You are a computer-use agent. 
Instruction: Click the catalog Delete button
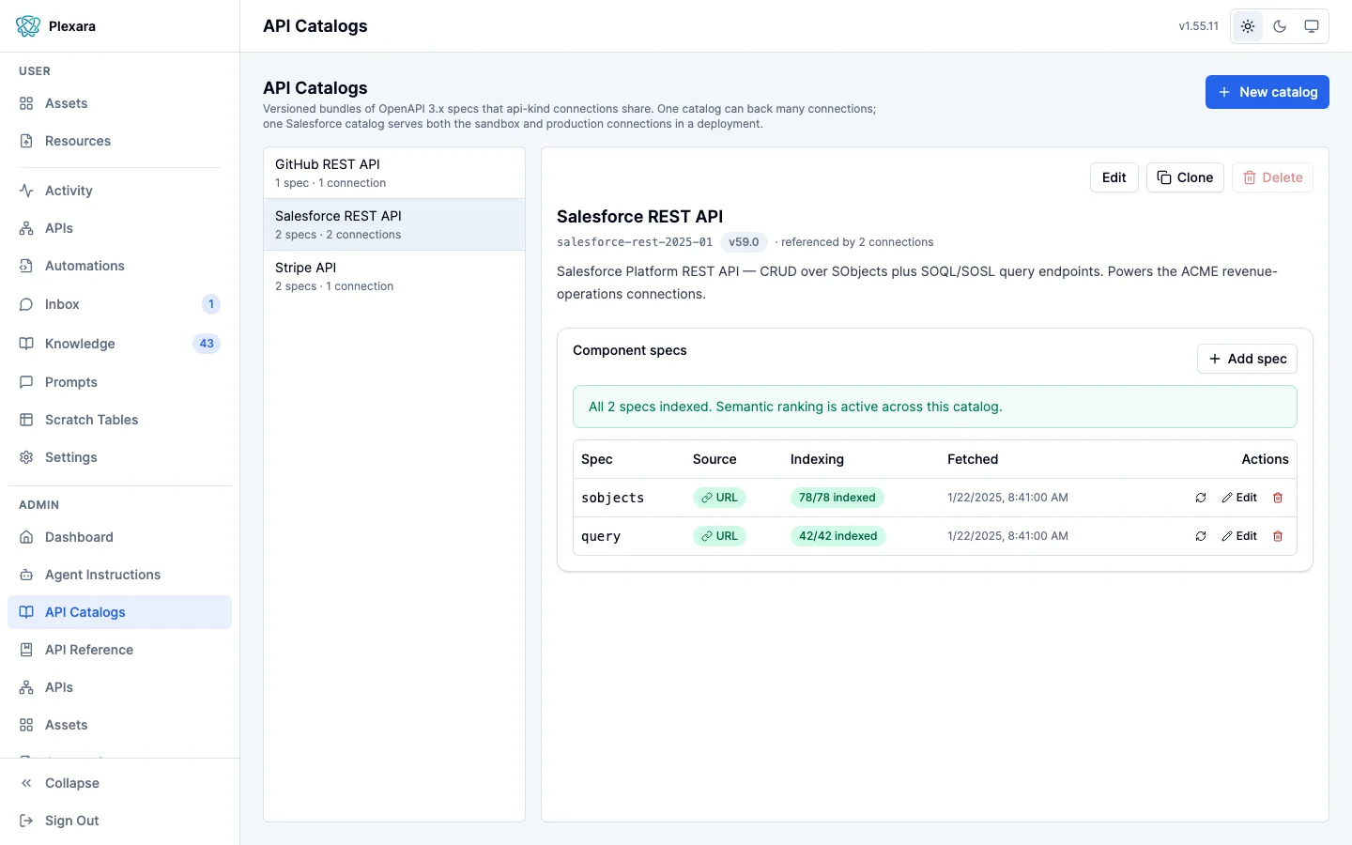pos(1272,177)
